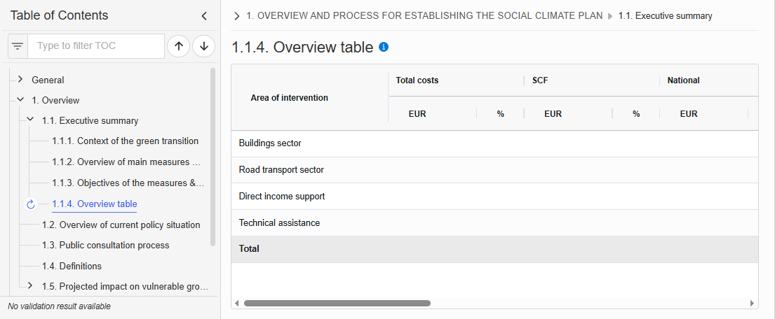Image resolution: width=775 pixels, height=319 pixels.
Task: Collapse the 1. Overview tree node
Action: point(20,99)
